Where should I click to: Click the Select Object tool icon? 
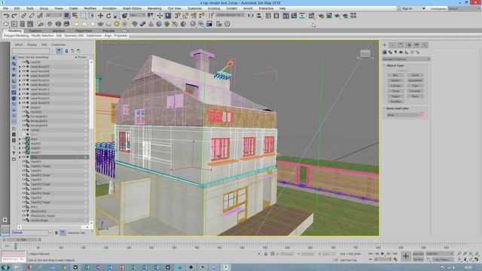point(67,16)
